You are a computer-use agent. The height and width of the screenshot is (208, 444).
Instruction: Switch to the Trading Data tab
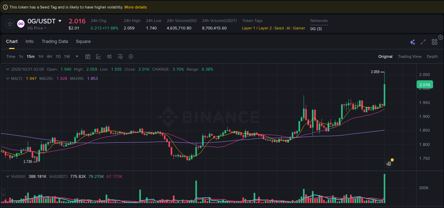[x=55, y=42]
